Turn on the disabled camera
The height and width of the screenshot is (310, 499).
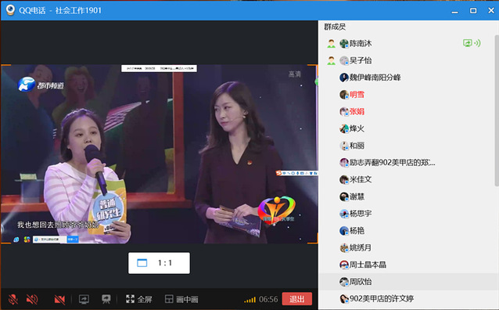tap(59, 299)
